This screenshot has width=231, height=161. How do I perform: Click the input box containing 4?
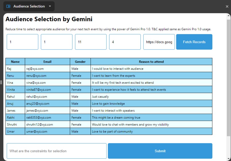tap(125, 42)
